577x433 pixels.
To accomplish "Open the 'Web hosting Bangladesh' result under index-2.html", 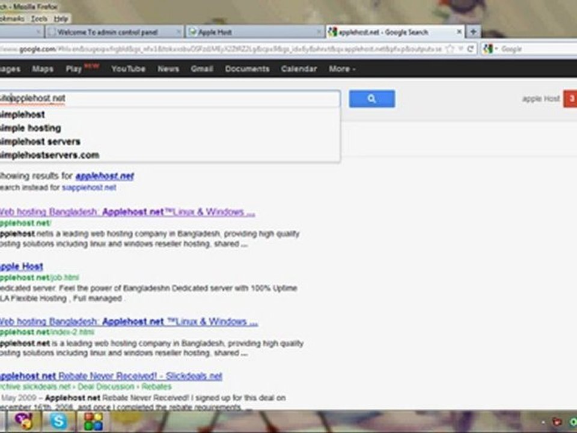I will [x=129, y=321].
